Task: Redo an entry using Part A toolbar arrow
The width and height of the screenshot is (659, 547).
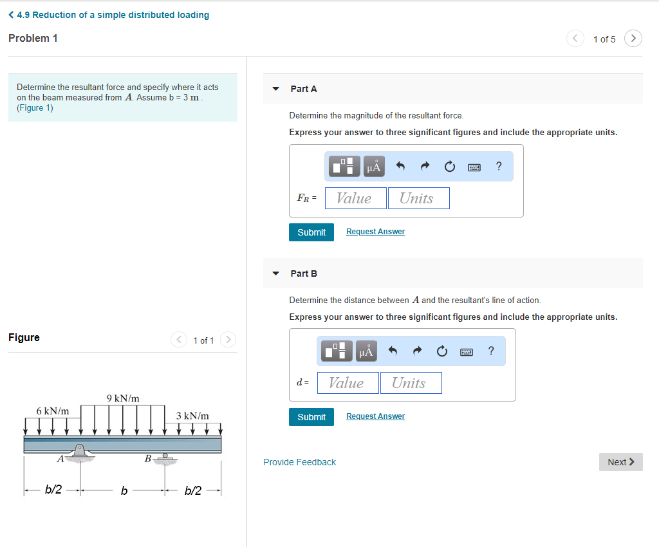Action: coord(424,166)
